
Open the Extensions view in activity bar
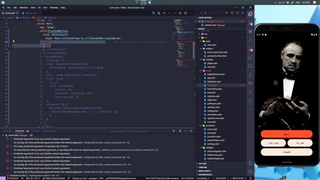(250, 57)
